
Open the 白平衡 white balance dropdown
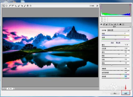coord(118,30)
